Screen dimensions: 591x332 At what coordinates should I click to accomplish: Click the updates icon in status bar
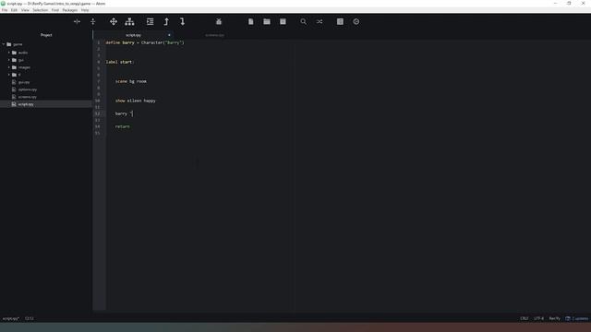(x=568, y=318)
